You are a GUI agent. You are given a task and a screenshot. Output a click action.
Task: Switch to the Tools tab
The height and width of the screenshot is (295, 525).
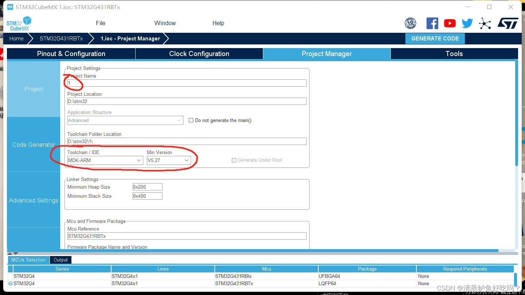tap(454, 54)
